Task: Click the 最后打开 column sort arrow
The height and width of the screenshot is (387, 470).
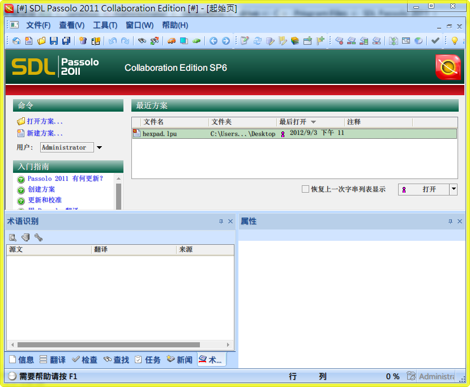Action: [x=313, y=122]
